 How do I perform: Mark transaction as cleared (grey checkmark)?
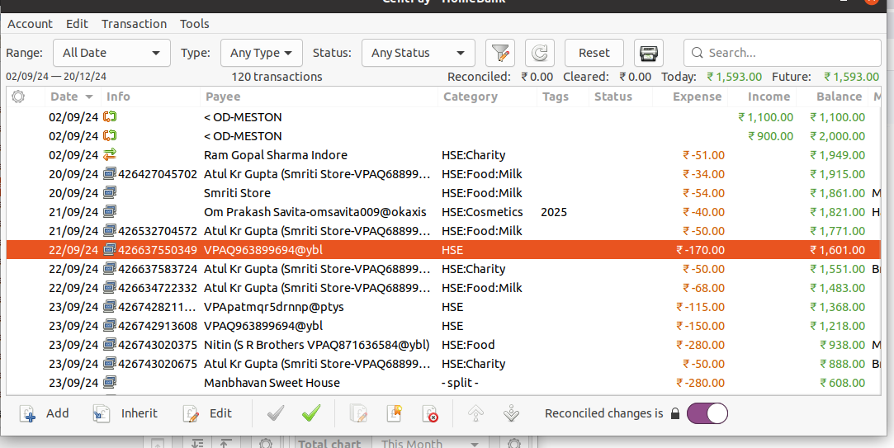[x=276, y=413]
